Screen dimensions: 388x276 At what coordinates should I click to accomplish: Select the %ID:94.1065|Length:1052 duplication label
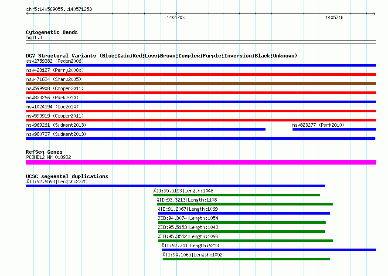[193, 255]
